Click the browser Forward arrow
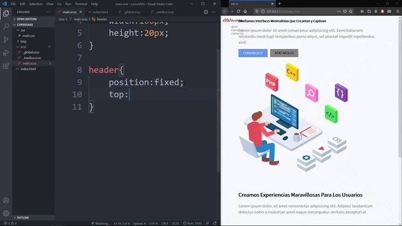This screenshot has width=402, height=226. (x=232, y=11)
